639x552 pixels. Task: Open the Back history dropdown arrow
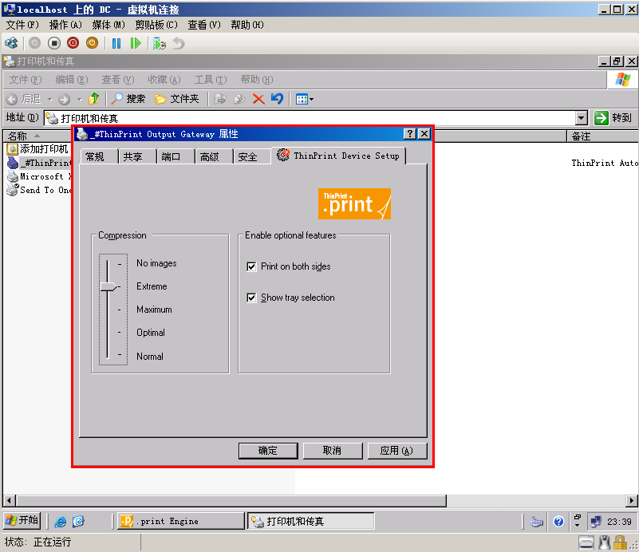point(49,99)
